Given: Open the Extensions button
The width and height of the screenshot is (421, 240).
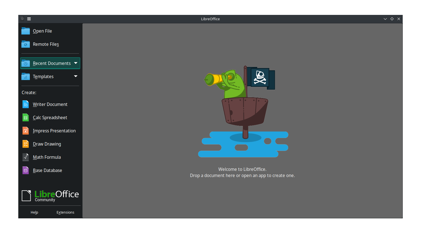Looking at the screenshot, I should coord(65,212).
